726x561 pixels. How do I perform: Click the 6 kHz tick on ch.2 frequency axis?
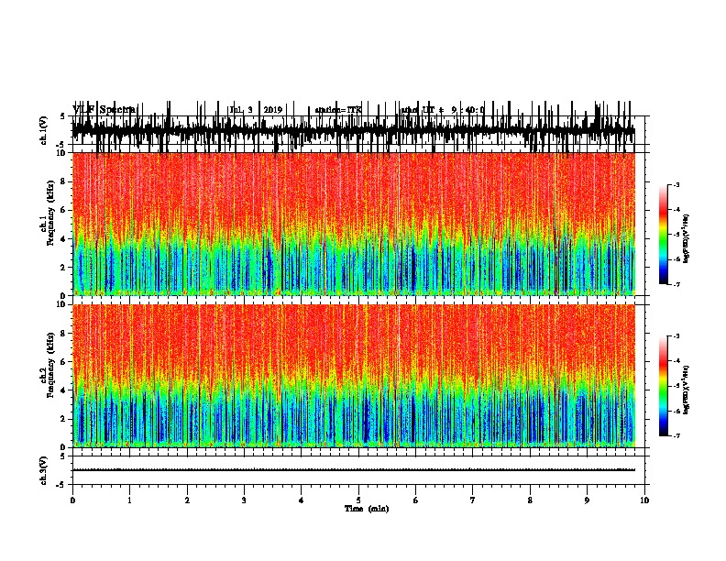point(63,361)
